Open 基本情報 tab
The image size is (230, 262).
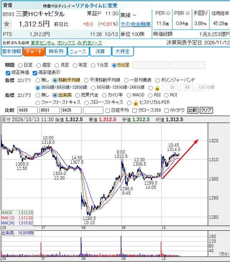[12, 52]
